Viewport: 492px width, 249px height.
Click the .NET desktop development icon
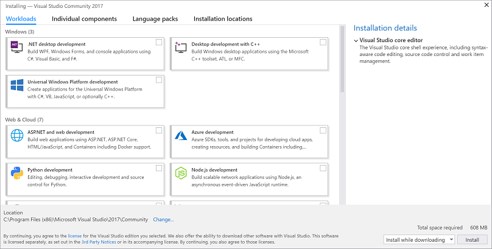[x=16, y=47]
